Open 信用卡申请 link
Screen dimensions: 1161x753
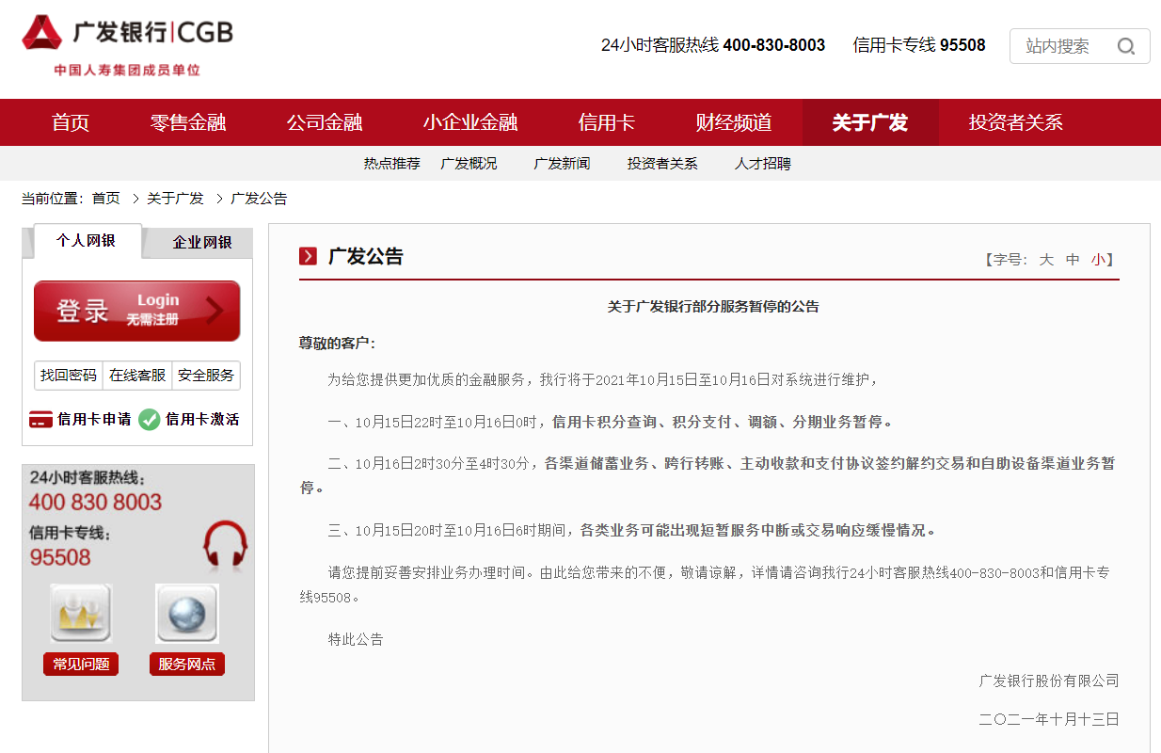click(94, 420)
